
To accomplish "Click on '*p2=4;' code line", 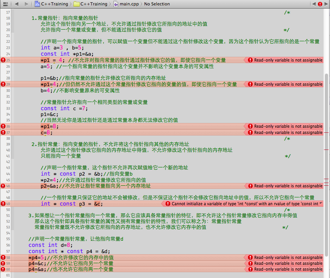I will [50, 180].
